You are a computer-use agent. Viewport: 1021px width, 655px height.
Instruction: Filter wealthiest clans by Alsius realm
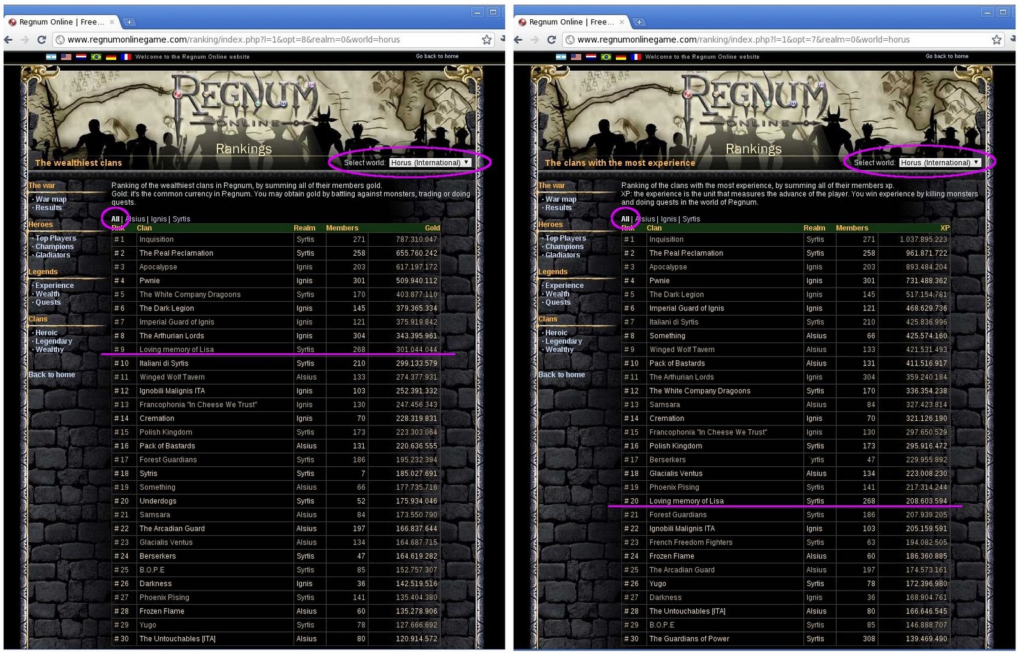(135, 219)
